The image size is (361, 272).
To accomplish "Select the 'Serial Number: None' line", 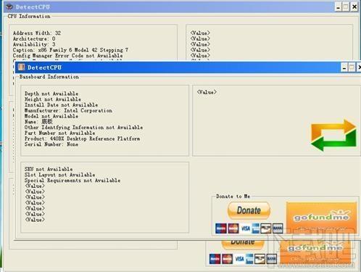I will click(x=51, y=144).
